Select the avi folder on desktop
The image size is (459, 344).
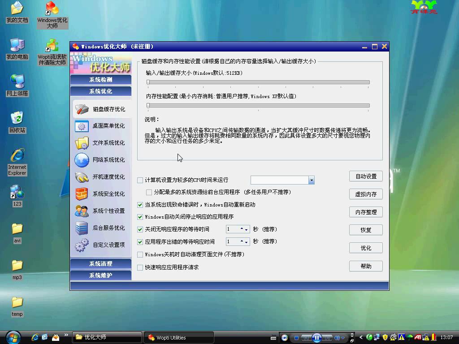tap(17, 233)
